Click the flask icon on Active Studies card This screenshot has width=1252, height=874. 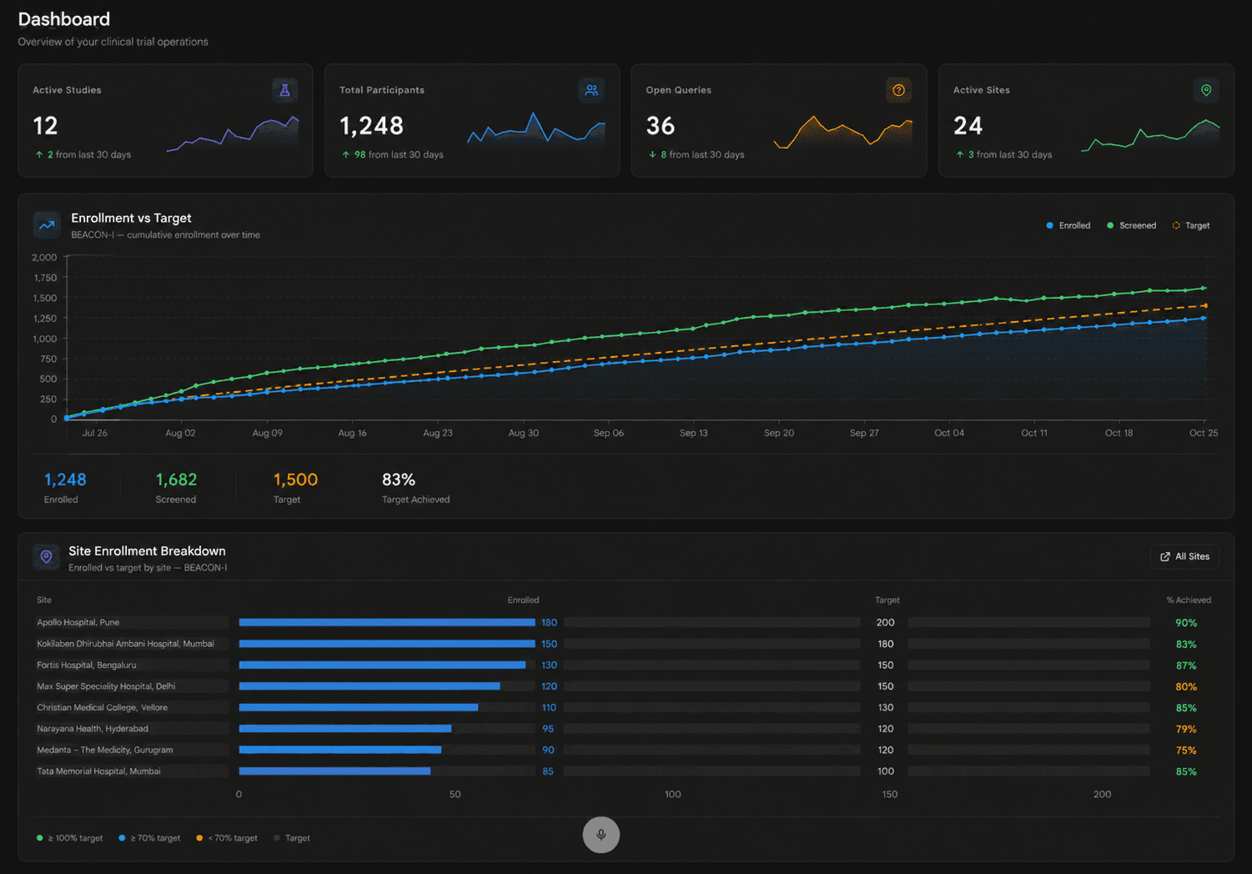pyautogui.click(x=284, y=90)
